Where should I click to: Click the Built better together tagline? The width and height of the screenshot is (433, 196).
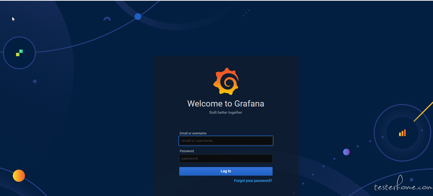tap(226, 112)
